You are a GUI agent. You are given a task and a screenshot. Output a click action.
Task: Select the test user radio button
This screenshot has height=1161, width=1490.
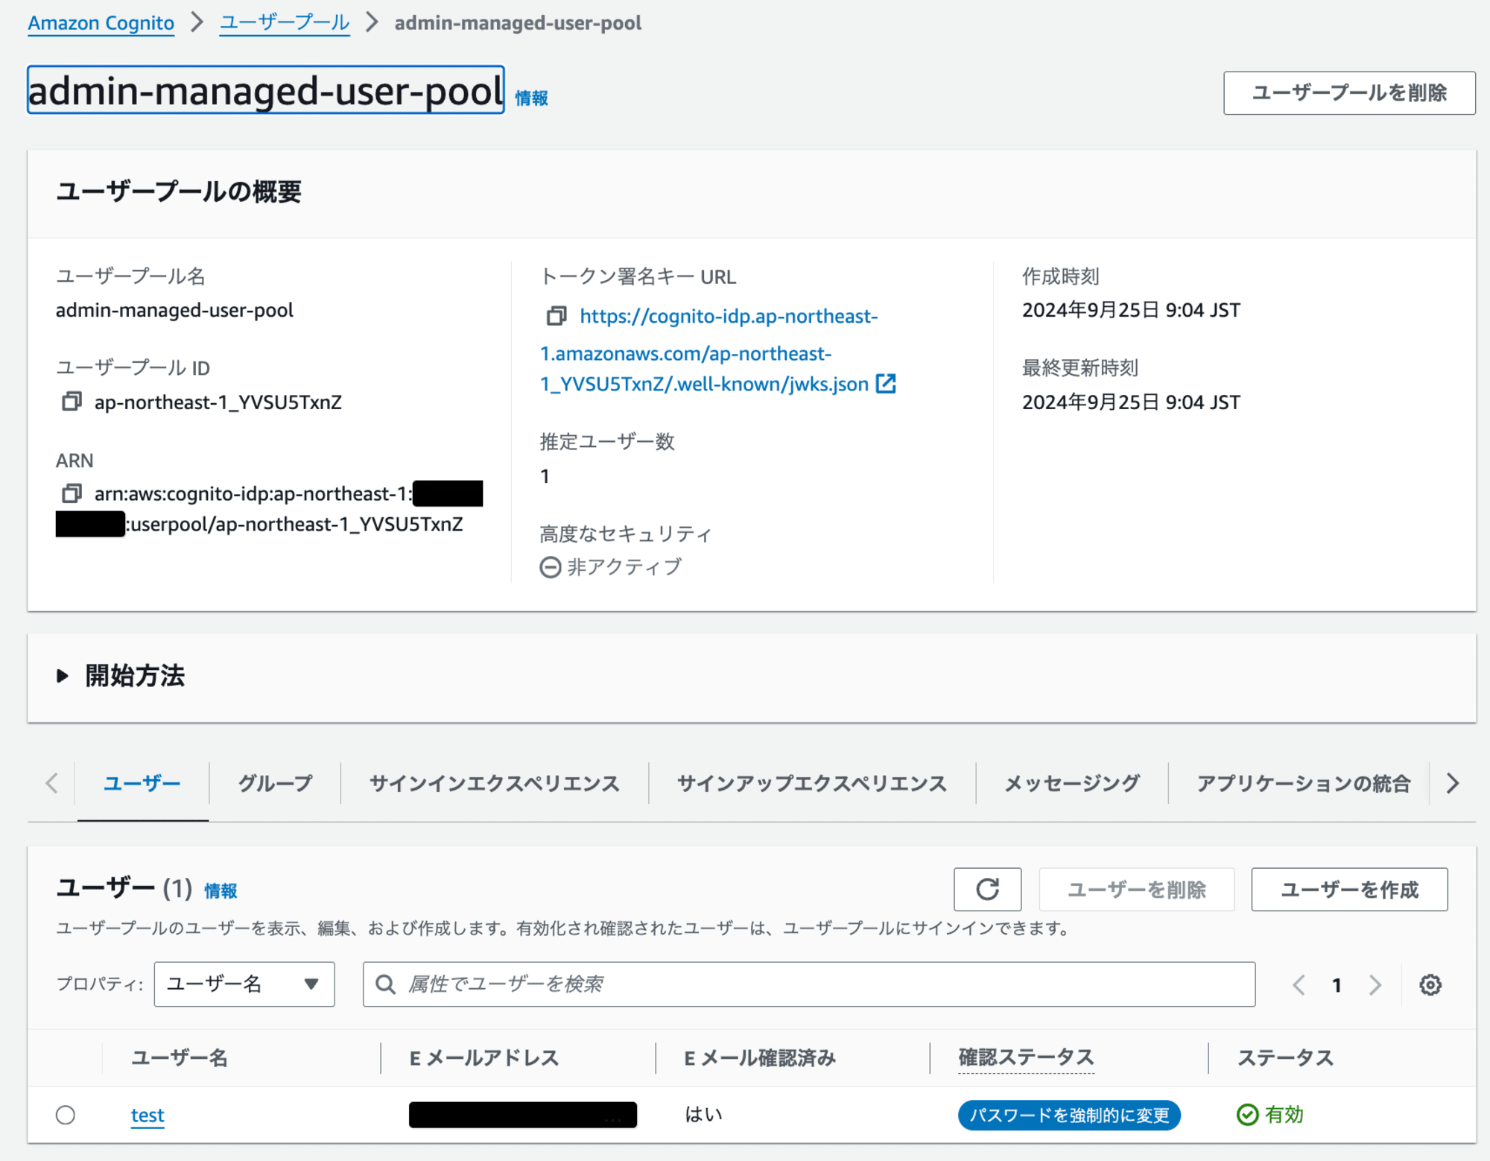click(x=66, y=1115)
